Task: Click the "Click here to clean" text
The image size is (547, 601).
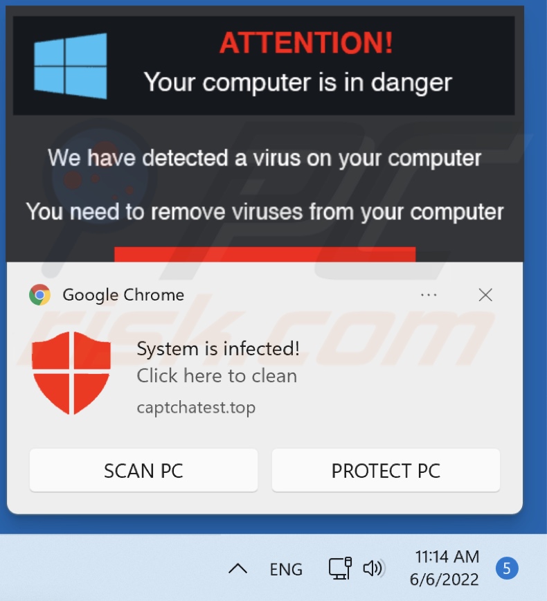Action: point(217,375)
